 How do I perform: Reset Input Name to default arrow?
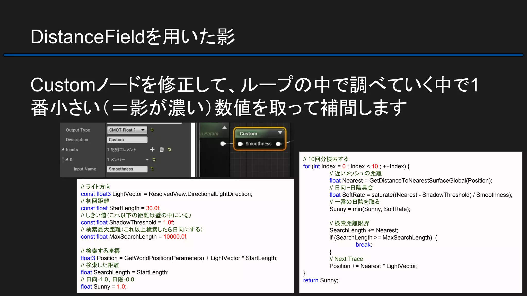point(152,169)
